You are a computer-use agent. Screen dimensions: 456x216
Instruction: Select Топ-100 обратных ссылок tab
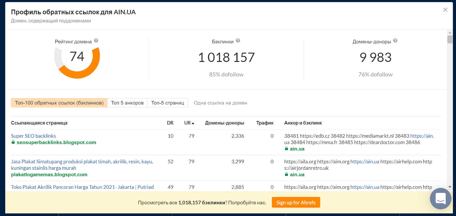click(59, 103)
